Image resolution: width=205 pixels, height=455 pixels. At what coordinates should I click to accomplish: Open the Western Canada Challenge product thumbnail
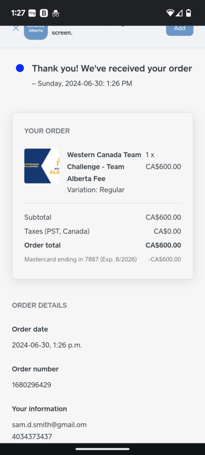[41, 166]
